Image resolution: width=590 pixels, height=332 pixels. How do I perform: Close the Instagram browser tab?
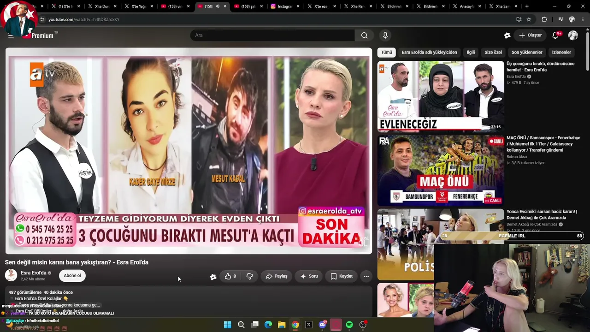pyautogui.click(x=298, y=6)
